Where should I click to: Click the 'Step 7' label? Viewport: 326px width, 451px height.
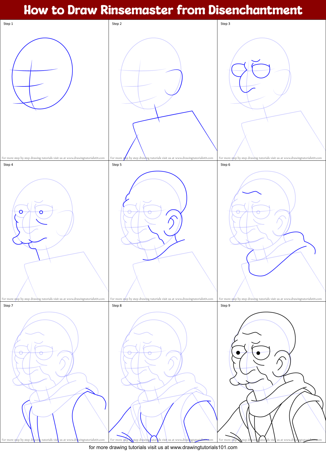pyautogui.click(x=8, y=306)
